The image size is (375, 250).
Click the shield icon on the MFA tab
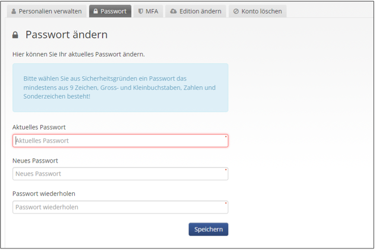coord(141,11)
